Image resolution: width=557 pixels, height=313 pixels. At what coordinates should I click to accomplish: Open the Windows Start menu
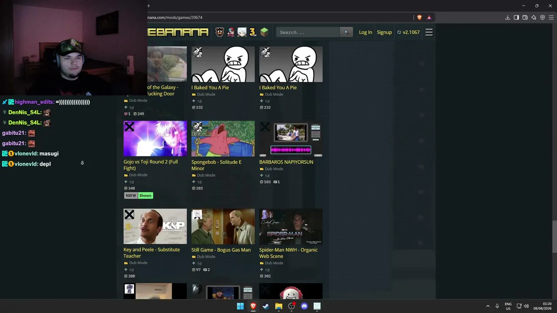click(x=240, y=306)
